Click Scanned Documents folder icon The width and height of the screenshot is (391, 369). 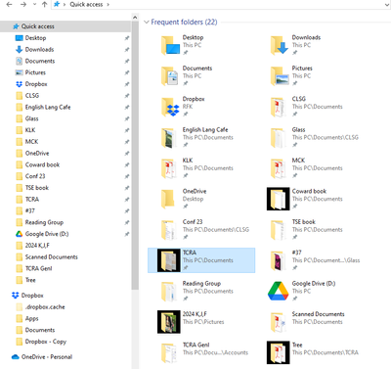(278, 322)
